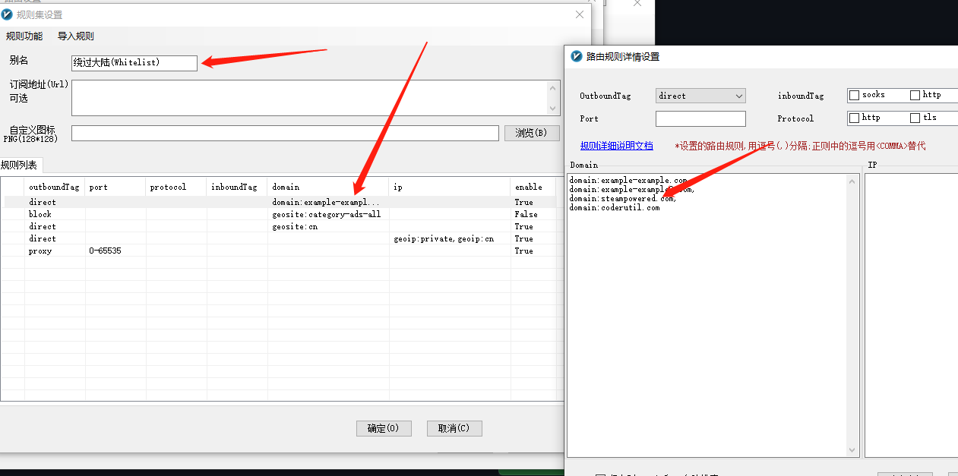
Task: Select the 规则功能 tab
Action: (25, 35)
